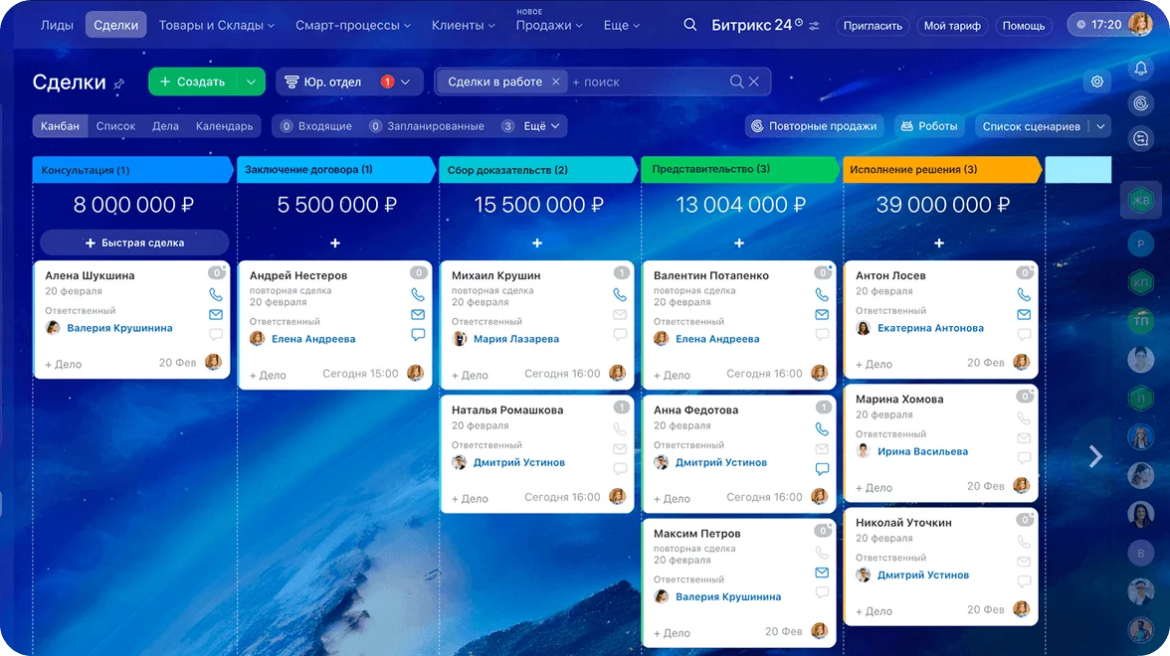Click the Создать button
Viewport: 1170px width, 656px height.
pyautogui.click(x=193, y=82)
